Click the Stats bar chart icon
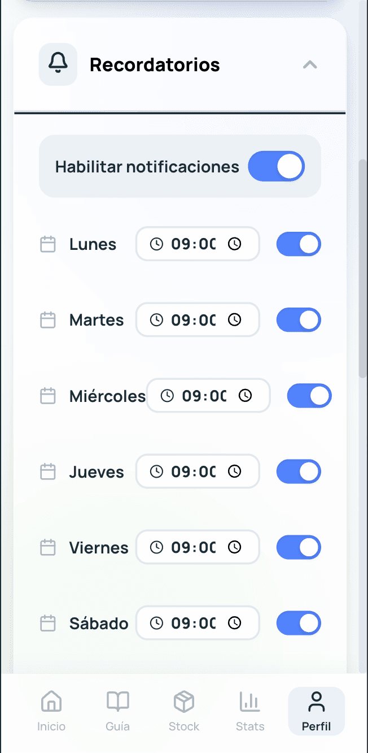Screen dimensions: 368x753 (250, 701)
